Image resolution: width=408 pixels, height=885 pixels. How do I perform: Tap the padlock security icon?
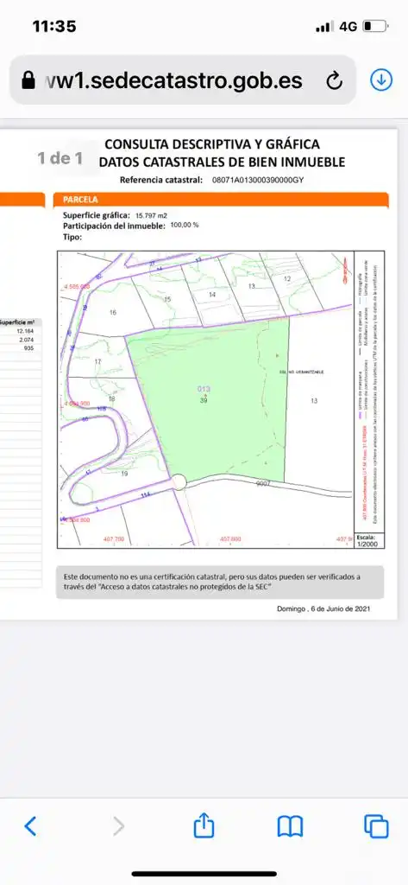pos(28,80)
